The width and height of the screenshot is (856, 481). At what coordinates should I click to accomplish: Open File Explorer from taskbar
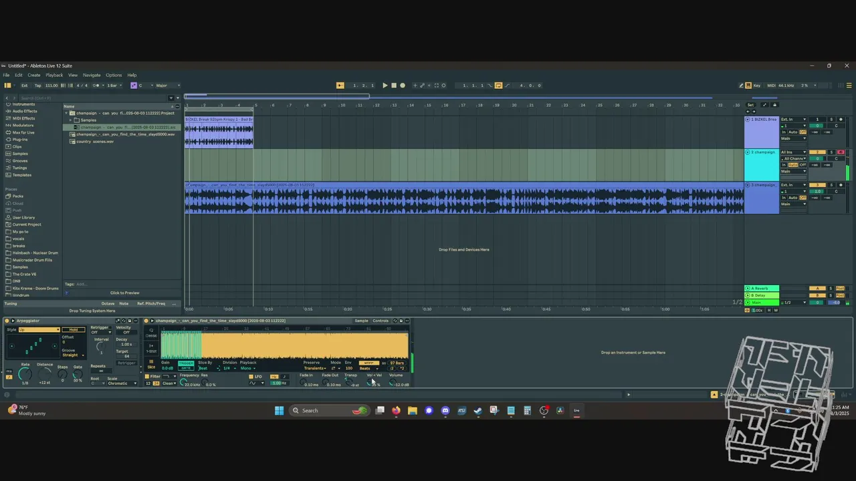click(x=413, y=410)
